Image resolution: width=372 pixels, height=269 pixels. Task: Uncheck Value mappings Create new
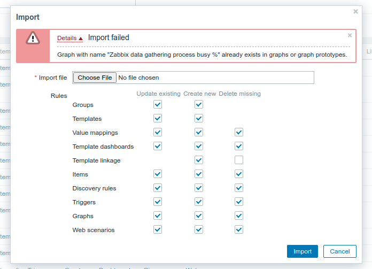(x=199, y=132)
